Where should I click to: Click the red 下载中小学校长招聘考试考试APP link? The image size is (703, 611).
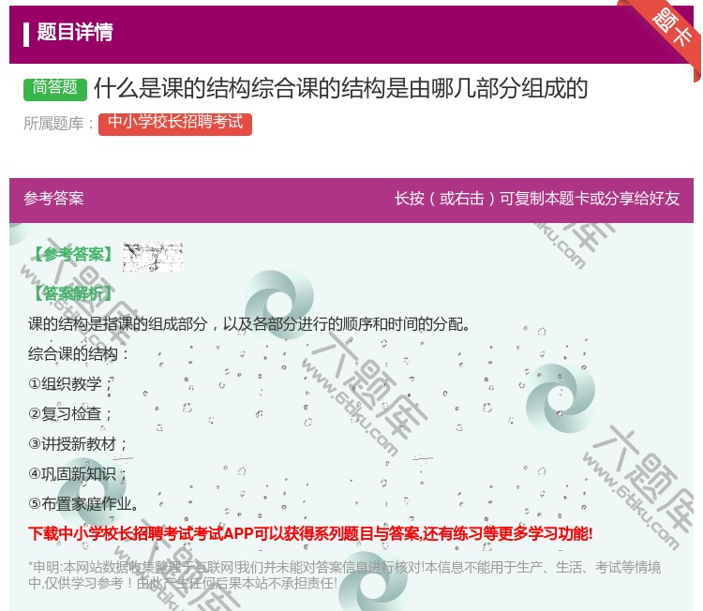coord(310,533)
